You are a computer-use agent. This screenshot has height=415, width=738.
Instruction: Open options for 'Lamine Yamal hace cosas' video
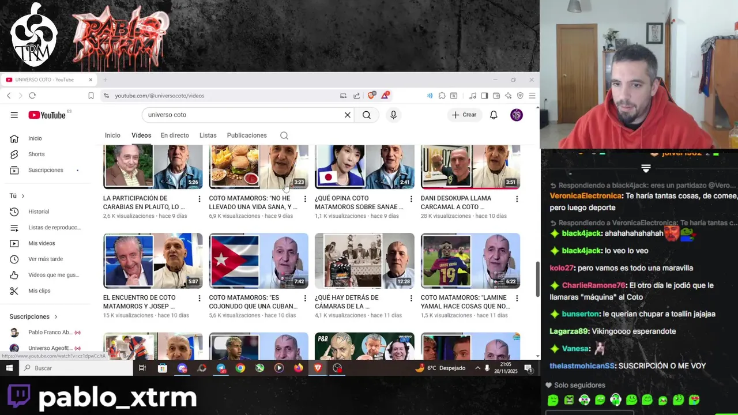point(517,298)
